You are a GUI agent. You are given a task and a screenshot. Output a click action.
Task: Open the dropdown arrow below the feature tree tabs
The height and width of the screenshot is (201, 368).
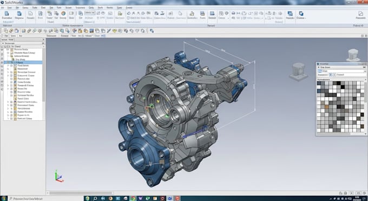click(x=43, y=43)
